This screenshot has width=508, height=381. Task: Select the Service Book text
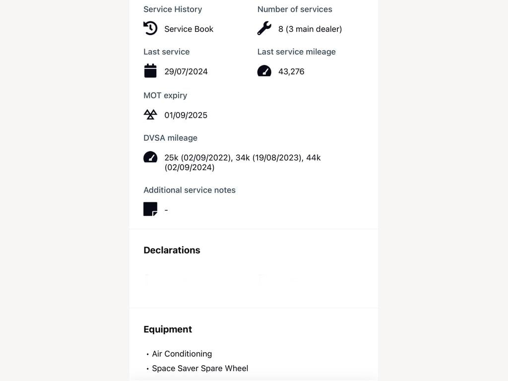click(189, 29)
